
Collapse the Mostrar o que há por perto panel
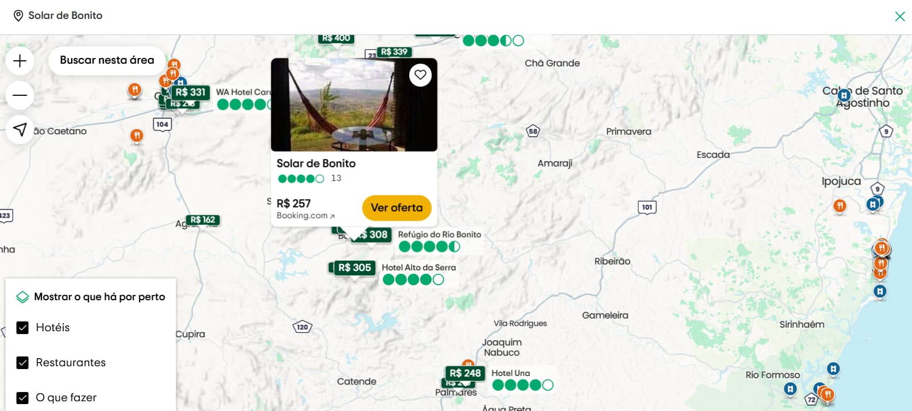pyautogui.click(x=91, y=297)
